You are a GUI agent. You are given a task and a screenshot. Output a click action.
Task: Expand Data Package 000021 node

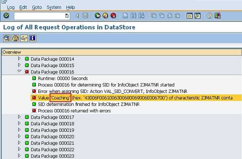click(x=19, y=143)
